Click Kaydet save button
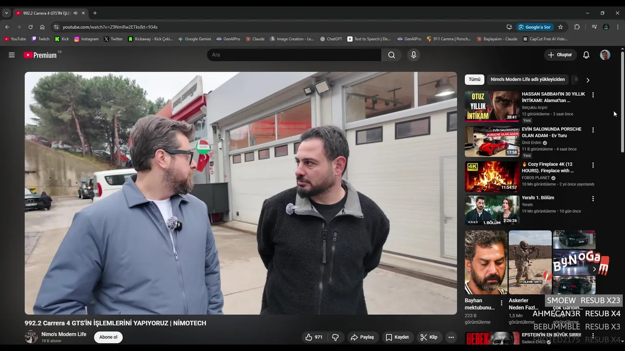625x351 pixels. [397, 337]
